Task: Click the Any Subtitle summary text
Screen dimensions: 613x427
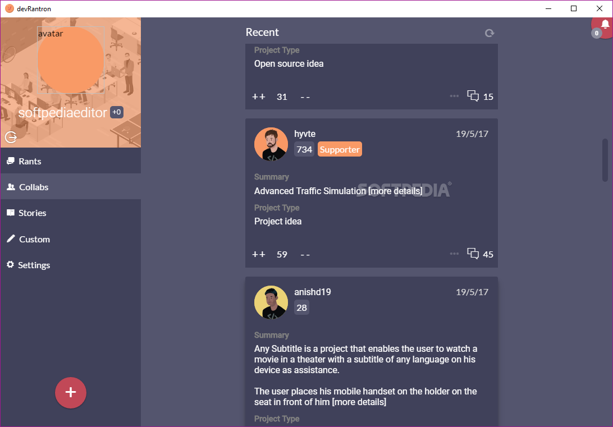Action: tap(365, 375)
